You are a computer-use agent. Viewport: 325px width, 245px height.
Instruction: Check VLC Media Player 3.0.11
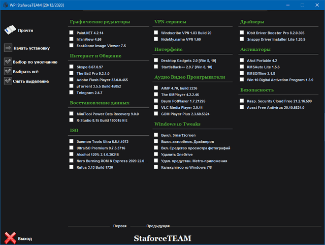point(156,108)
